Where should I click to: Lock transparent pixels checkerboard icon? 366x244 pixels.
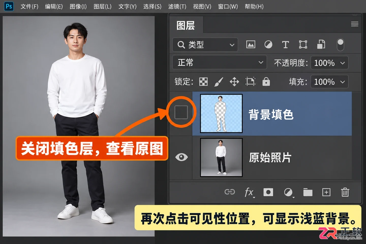coord(203,82)
